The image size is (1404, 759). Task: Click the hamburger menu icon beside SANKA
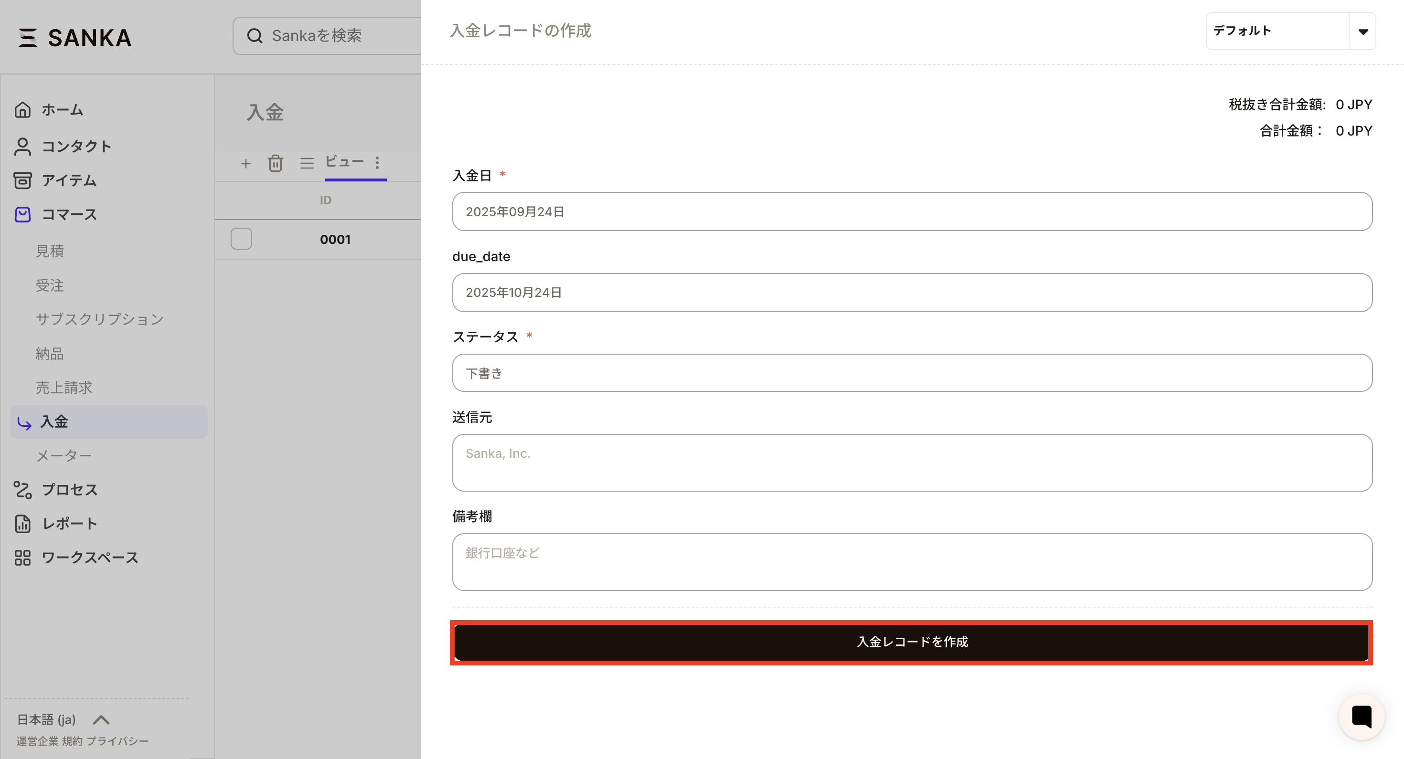[x=27, y=38]
